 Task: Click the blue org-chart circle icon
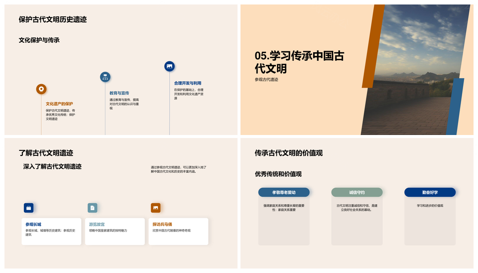click(x=105, y=77)
